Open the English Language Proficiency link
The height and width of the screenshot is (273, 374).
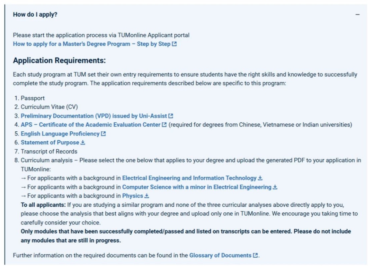60,134
